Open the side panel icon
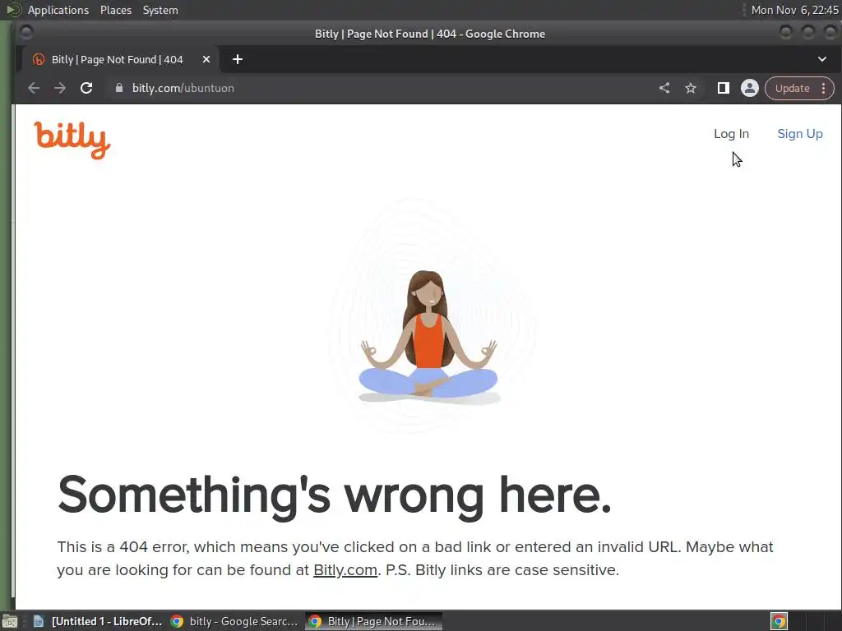Screen dimensions: 842x631 724,88
